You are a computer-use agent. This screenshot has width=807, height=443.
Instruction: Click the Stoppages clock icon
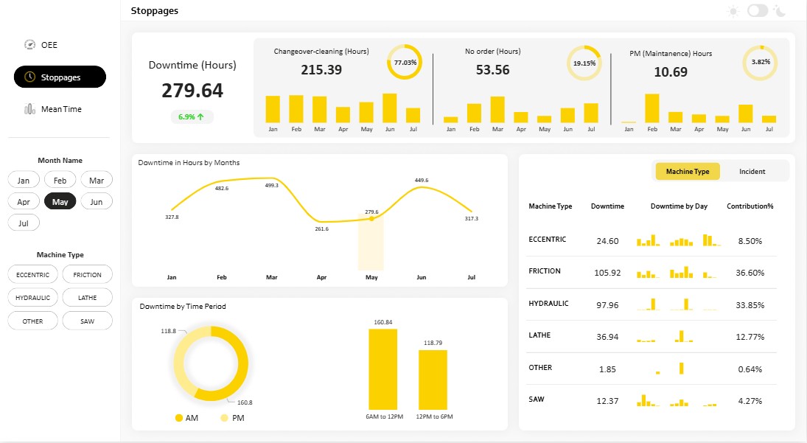(x=30, y=77)
